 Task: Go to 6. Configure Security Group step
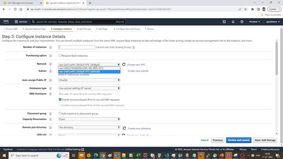tap(126, 29)
